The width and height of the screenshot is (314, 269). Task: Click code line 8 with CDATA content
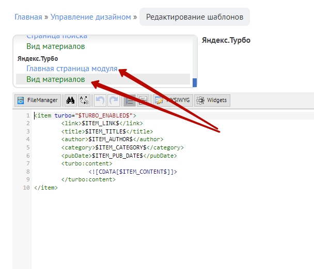pos(133,171)
